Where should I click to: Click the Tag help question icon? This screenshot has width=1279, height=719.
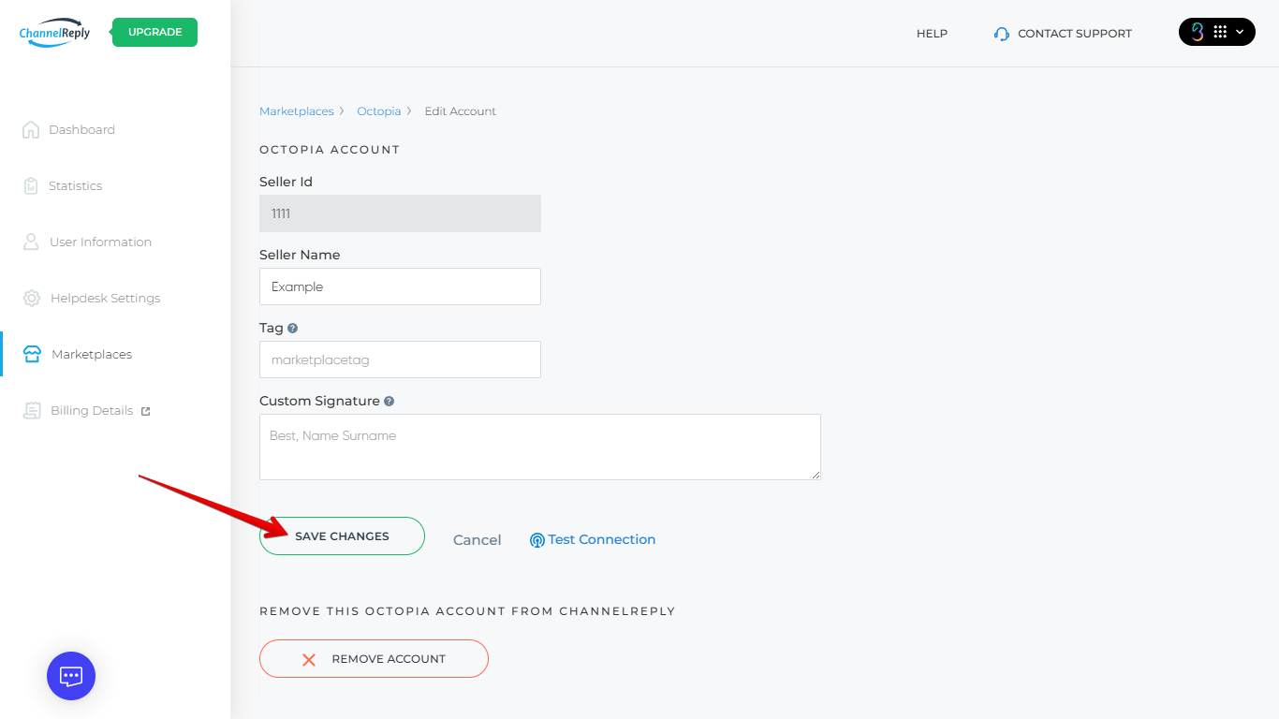pos(293,329)
